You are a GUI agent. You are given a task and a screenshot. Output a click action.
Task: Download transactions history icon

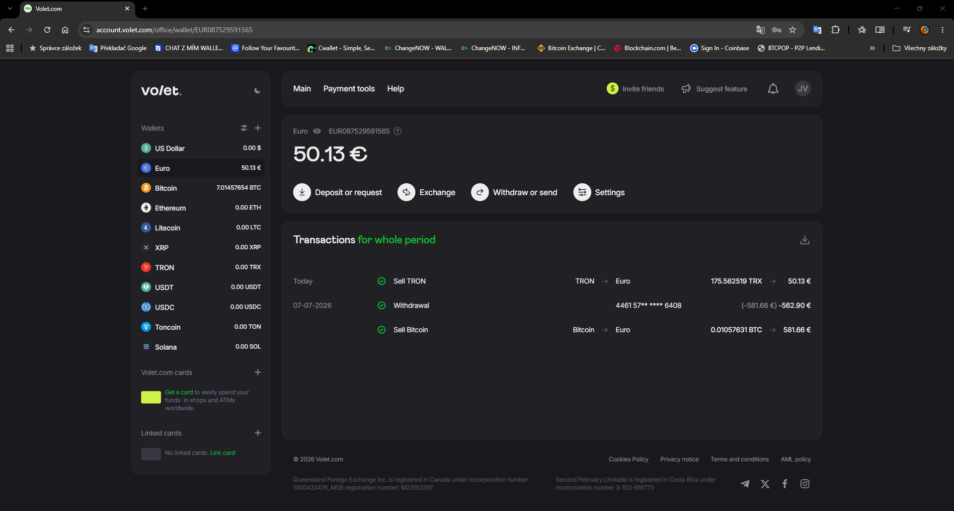click(x=805, y=240)
